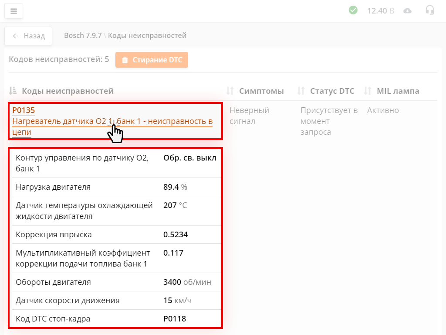Select the Нагрузка двигателя freeze-frame row
Viewport: 446px width, 335px height.
(x=115, y=187)
